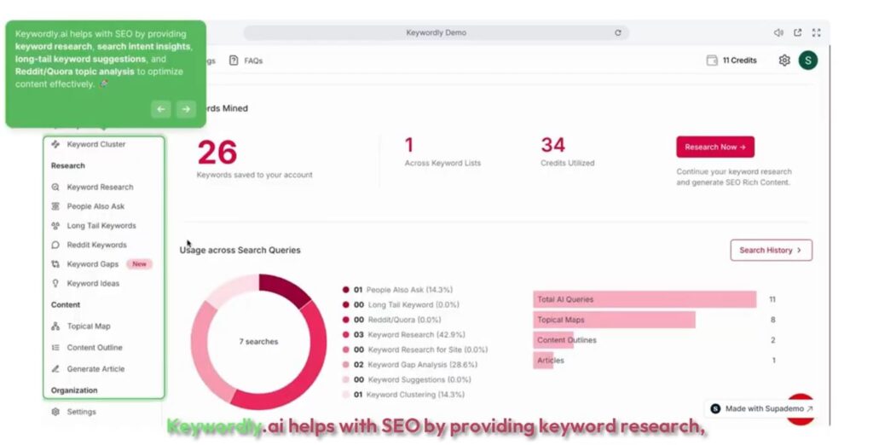
Task: Toggle the sound speaker icon
Action: pyautogui.click(x=778, y=33)
